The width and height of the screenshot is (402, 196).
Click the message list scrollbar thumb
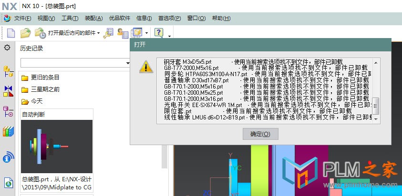376,106
